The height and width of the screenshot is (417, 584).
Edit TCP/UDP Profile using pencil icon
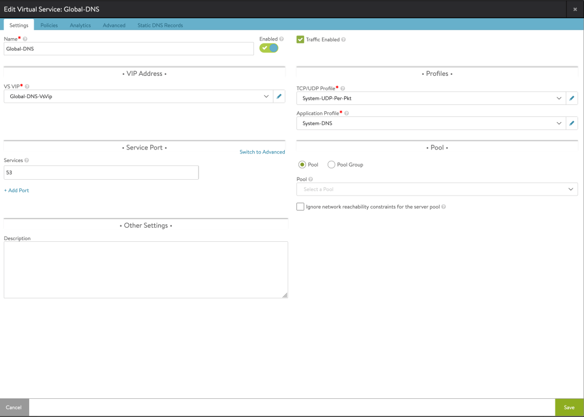[572, 98]
